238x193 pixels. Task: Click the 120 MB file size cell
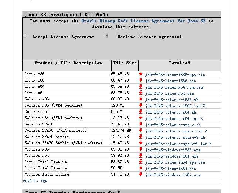tap(118, 105)
